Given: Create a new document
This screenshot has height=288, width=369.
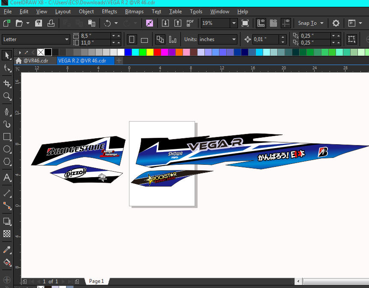Looking at the screenshot, I should pyautogui.click(x=6, y=23).
